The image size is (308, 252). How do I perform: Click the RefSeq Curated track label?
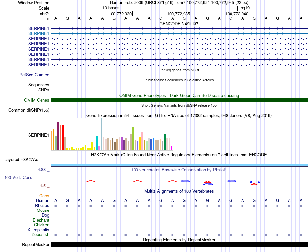point(34,75)
